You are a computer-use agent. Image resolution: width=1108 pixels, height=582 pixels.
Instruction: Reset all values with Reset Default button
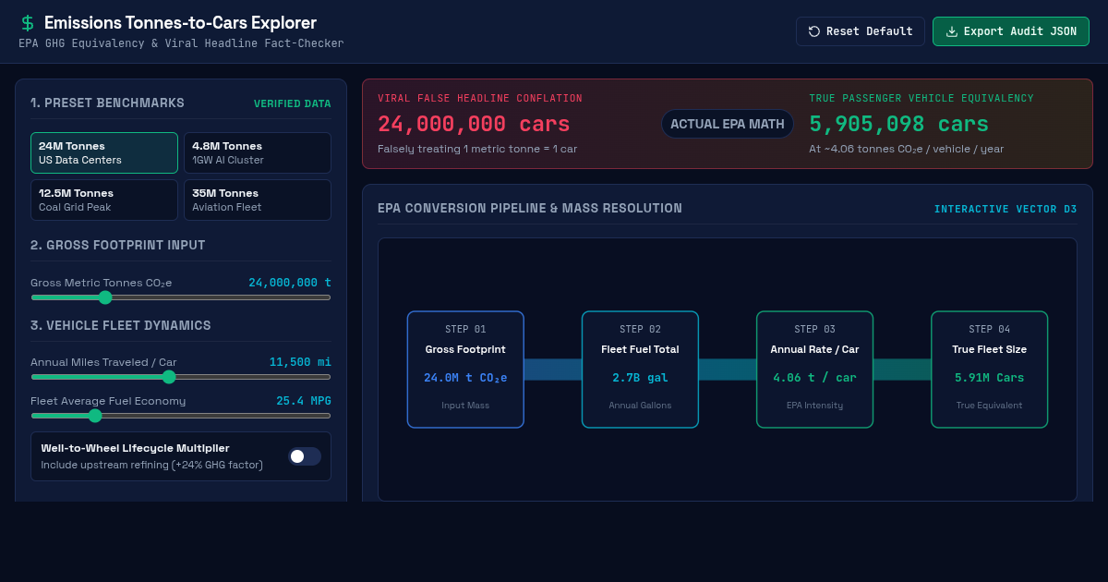(861, 31)
